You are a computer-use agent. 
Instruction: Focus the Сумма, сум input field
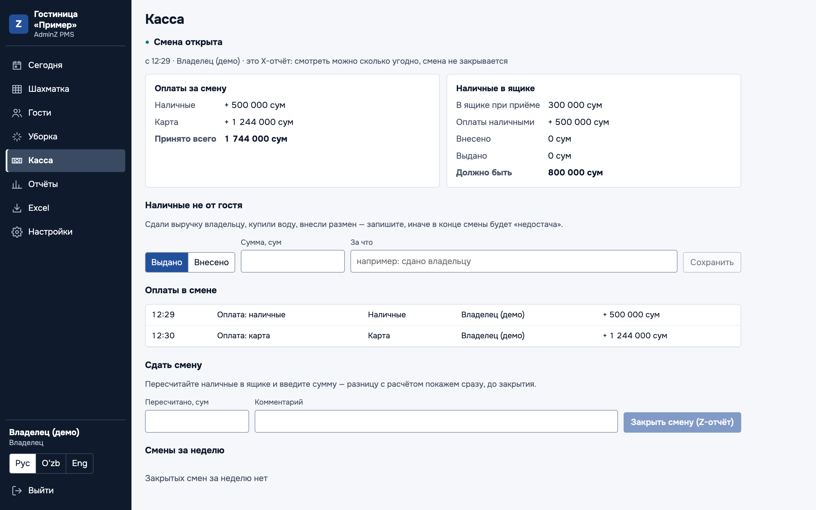point(293,261)
